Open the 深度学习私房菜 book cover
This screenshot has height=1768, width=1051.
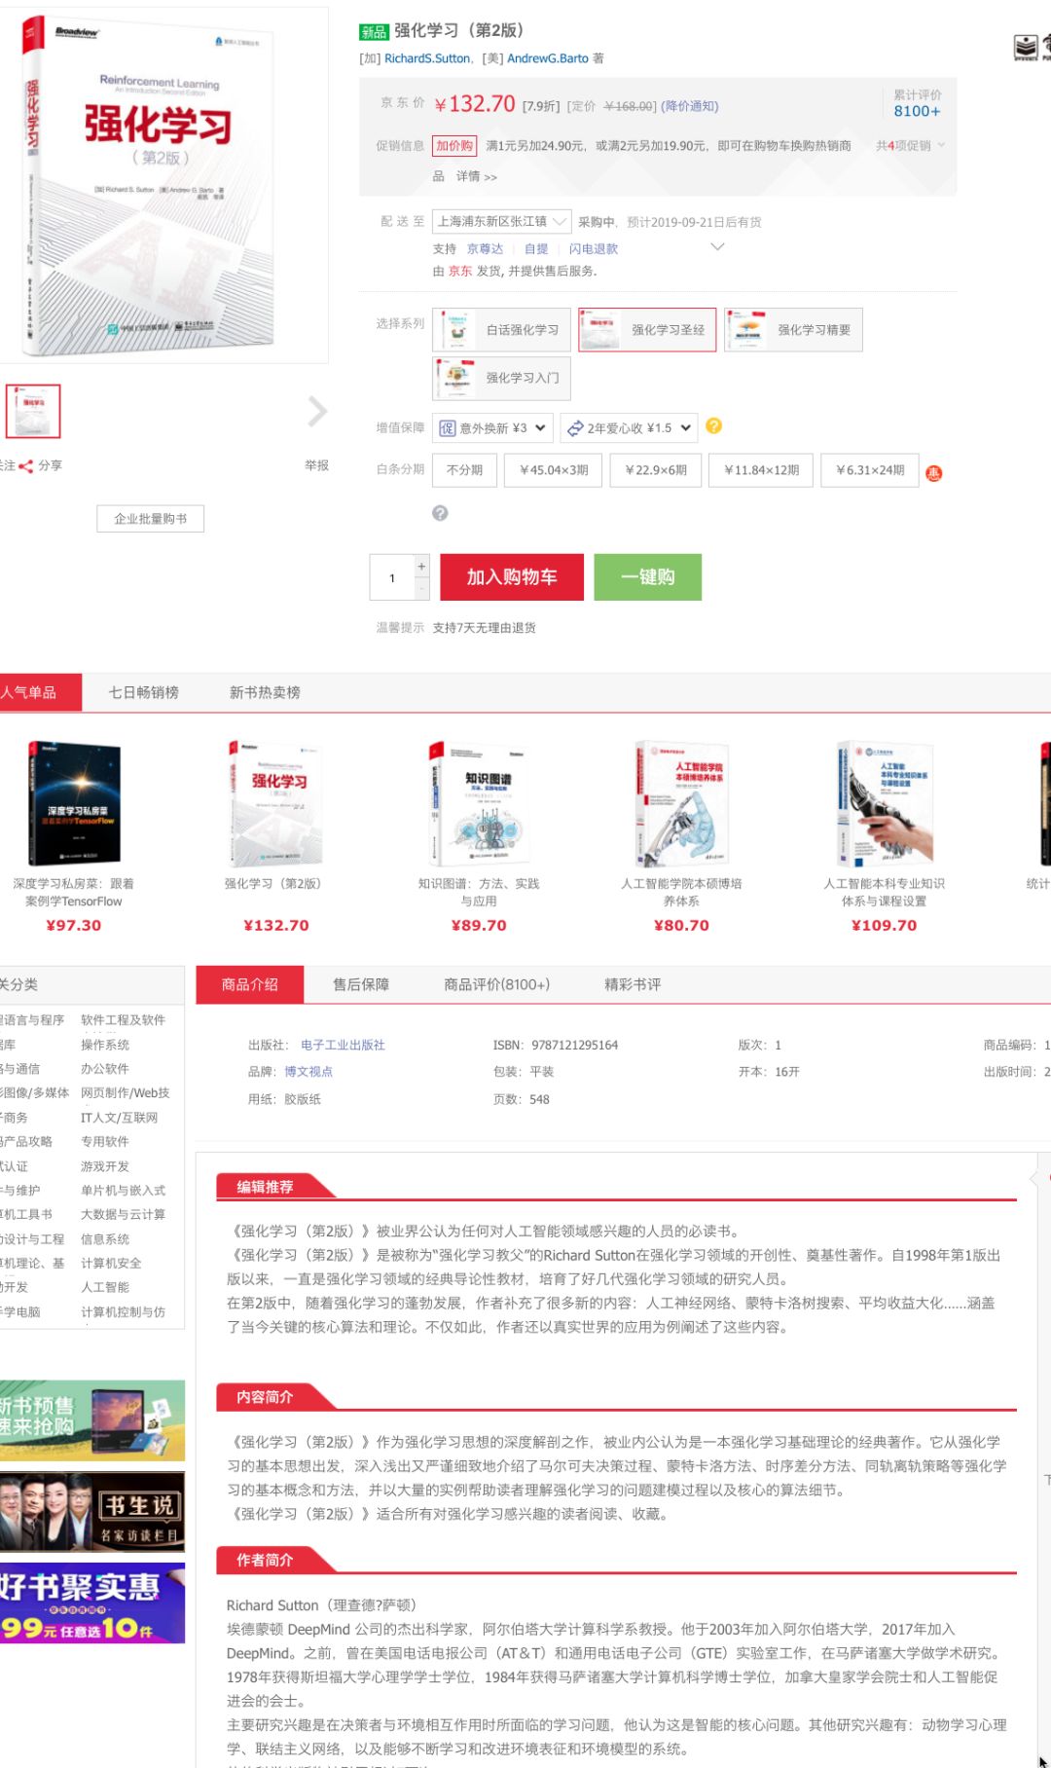click(x=74, y=804)
